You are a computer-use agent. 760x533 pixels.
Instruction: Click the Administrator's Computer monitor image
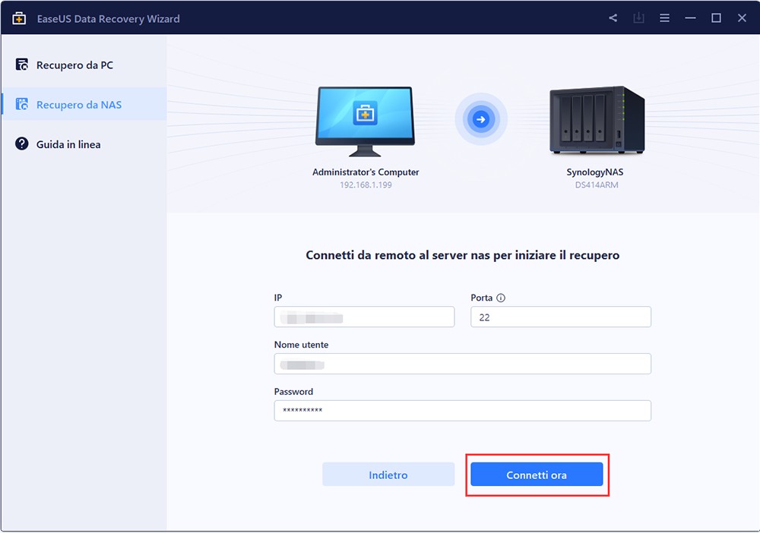click(365, 121)
